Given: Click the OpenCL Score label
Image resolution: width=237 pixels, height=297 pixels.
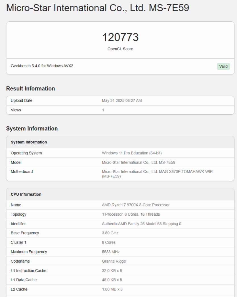Looking at the screenshot, I should pos(120,49).
